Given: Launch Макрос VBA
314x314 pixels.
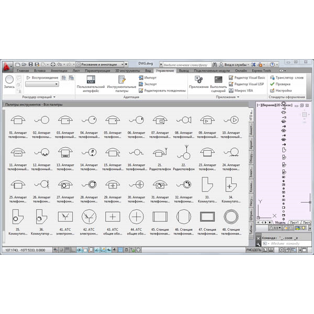Looking at the screenshot, I should (241, 91).
